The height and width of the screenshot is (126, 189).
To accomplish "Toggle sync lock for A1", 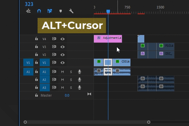I will click(x=54, y=72).
